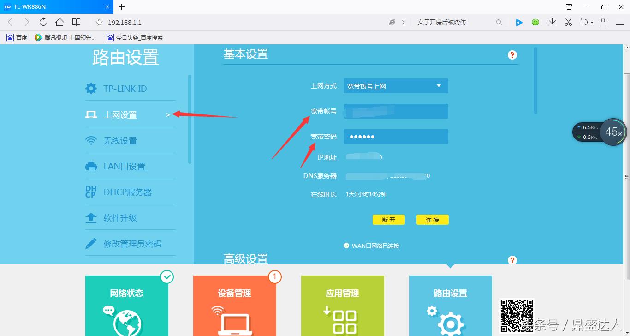Click the help question mark beside 基本设置
The height and width of the screenshot is (336, 630).
(512, 54)
